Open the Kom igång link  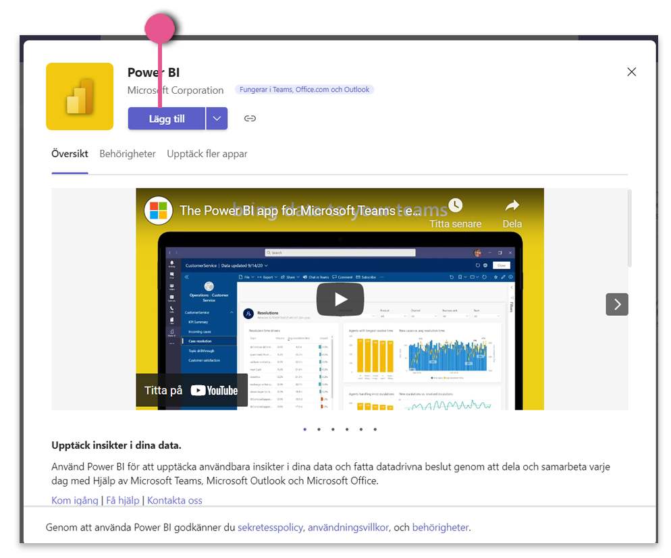[75, 500]
